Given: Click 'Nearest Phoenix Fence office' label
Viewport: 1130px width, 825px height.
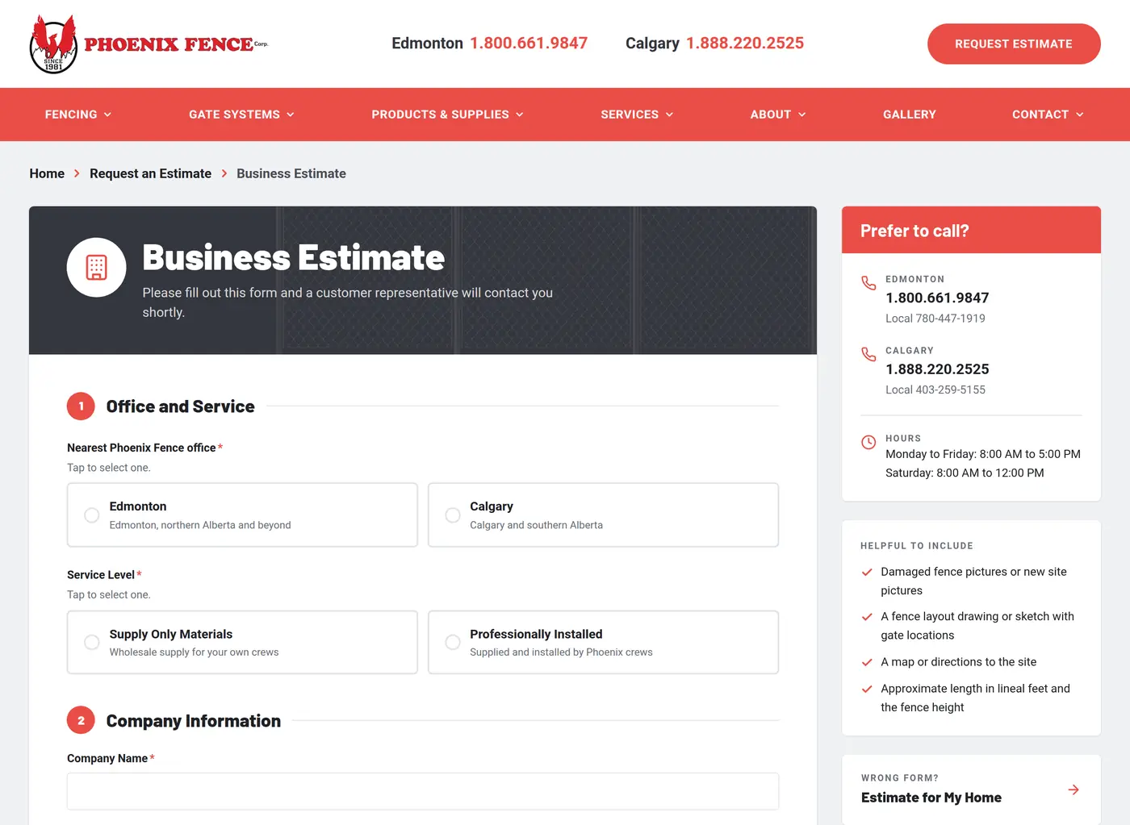Looking at the screenshot, I should (x=141, y=448).
